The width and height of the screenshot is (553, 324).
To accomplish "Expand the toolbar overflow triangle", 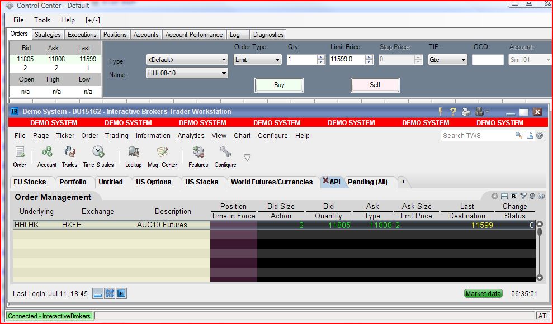I will point(248,158).
